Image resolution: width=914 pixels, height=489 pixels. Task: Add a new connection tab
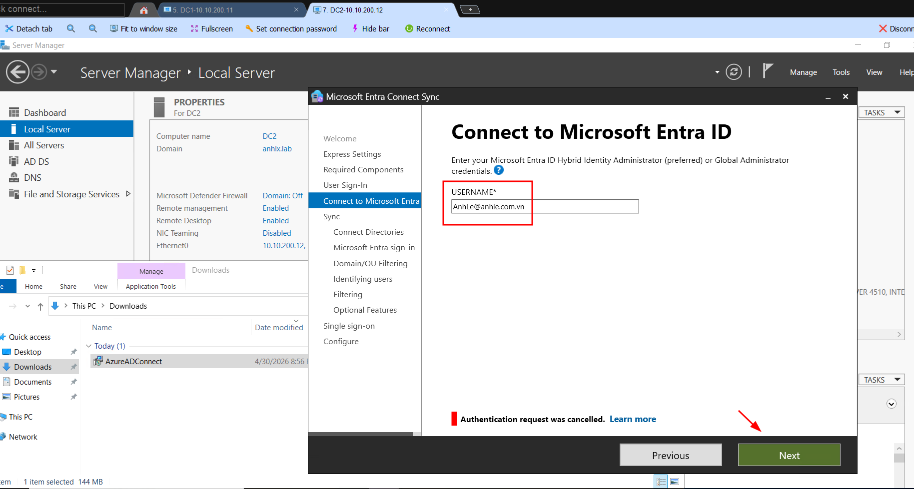tap(470, 9)
